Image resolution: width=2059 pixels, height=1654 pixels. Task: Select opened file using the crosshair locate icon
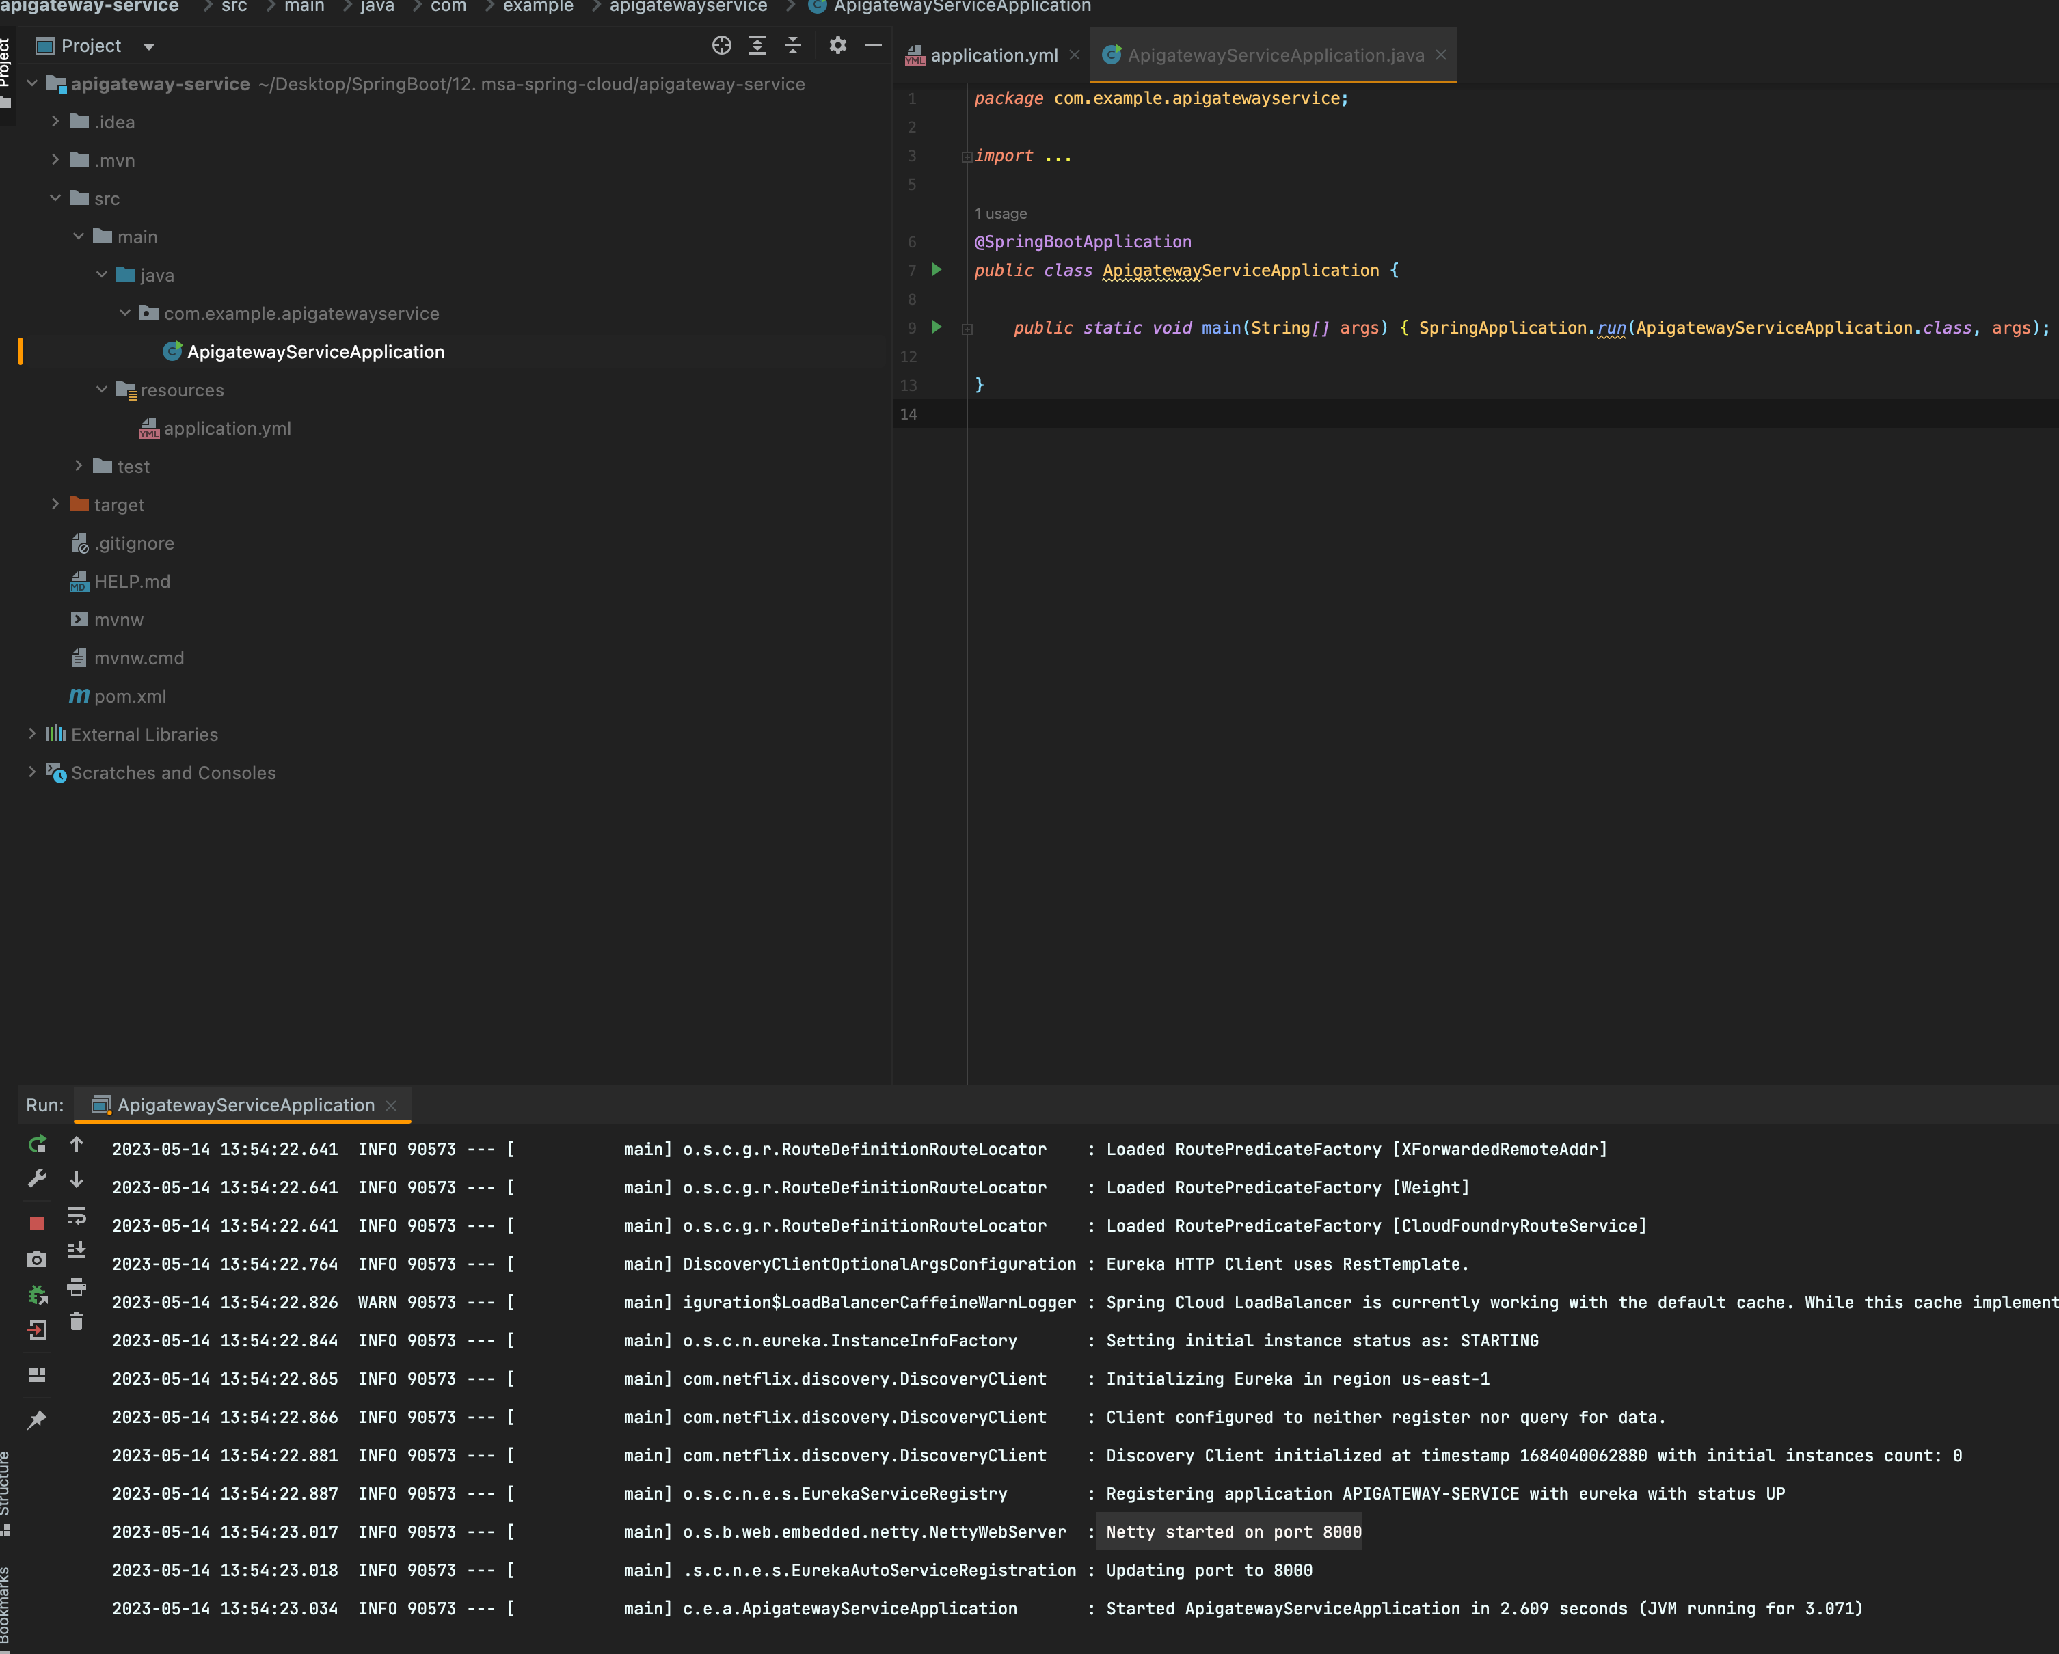tap(722, 45)
